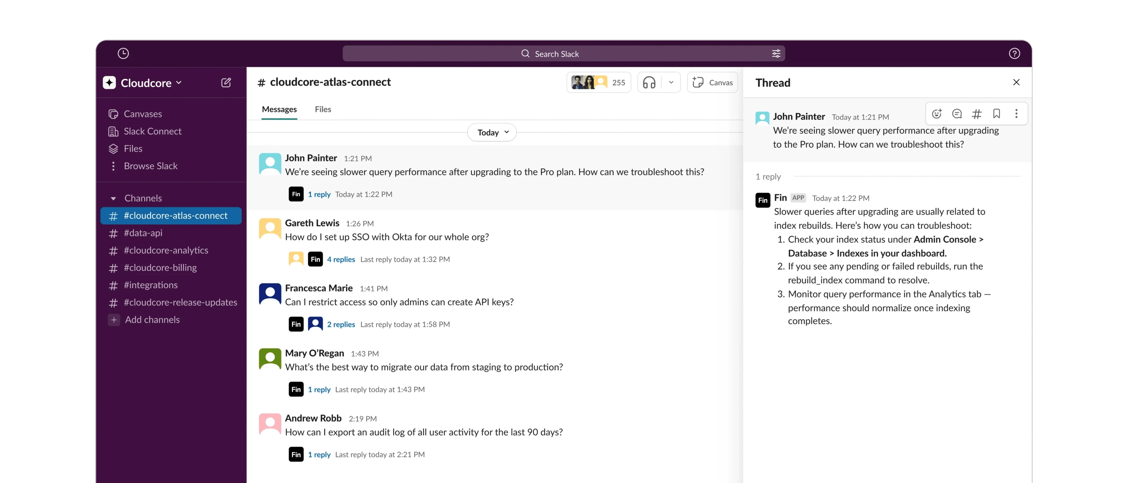The image size is (1128, 483).
Task: Click Add channels
Action: coord(152,320)
